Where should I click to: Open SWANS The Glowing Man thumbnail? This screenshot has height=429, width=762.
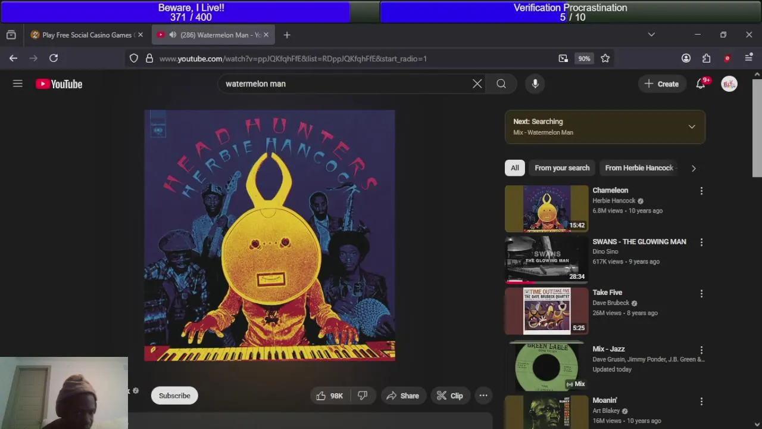546,260
